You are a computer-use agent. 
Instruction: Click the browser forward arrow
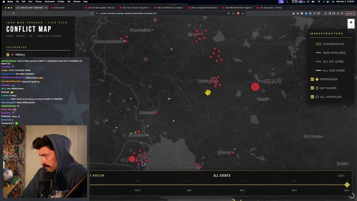[x=9, y=13]
